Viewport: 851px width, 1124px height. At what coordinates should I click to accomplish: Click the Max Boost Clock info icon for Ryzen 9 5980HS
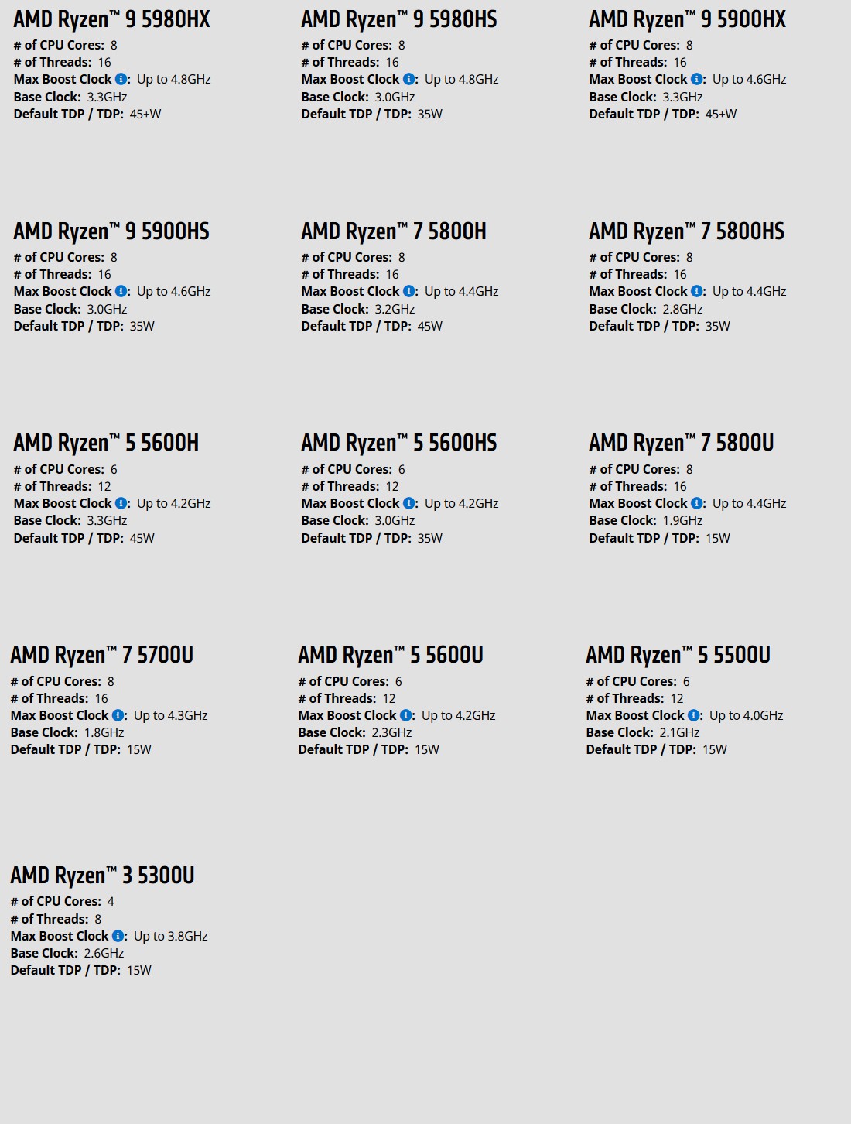click(x=409, y=79)
